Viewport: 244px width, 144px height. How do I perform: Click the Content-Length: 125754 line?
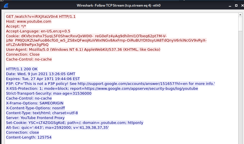pyautogui.click(x=29, y=137)
